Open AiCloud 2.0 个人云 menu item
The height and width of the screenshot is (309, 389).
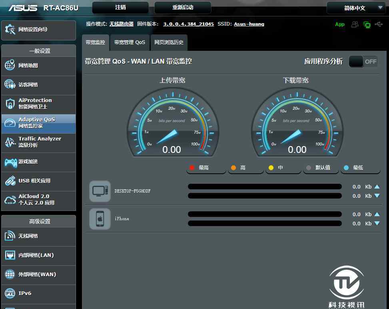click(38, 200)
